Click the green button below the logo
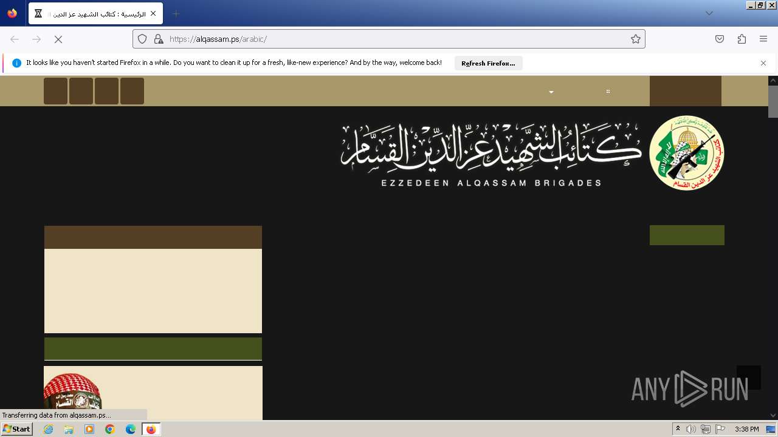Screen dimensions: 778x437 click(687, 235)
